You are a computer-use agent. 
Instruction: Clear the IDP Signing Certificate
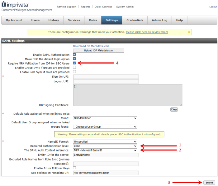tap(174, 109)
